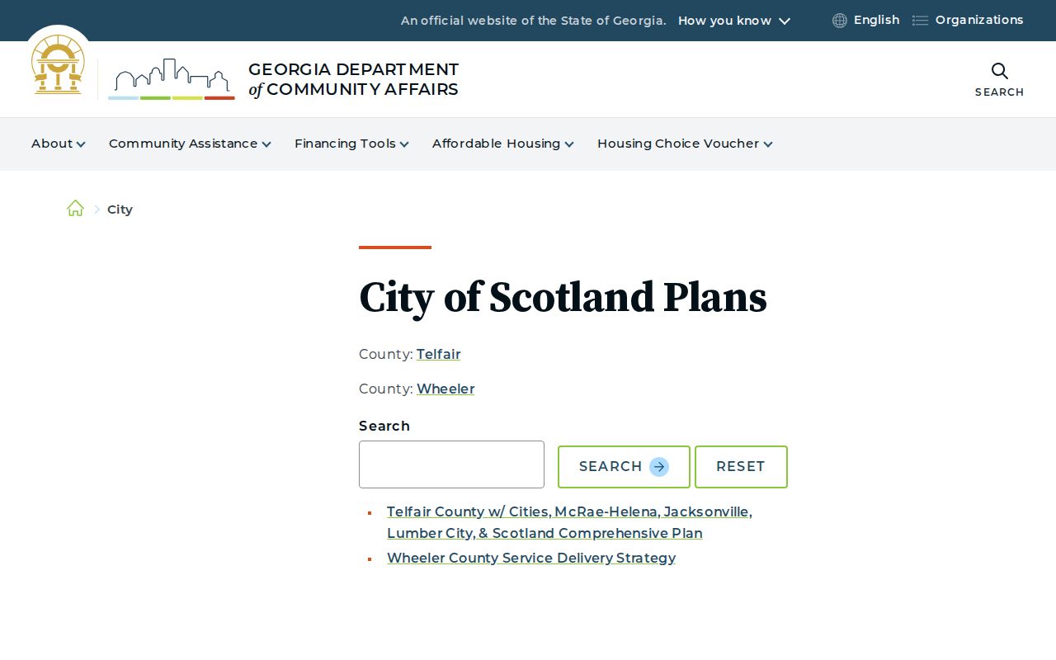Click the plans Search text field
The height and width of the screenshot is (660, 1056).
[x=451, y=464]
